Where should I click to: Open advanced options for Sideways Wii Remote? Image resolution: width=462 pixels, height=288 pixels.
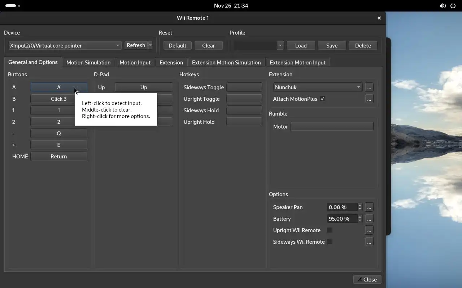pyautogui.click(x=369, y=242)
